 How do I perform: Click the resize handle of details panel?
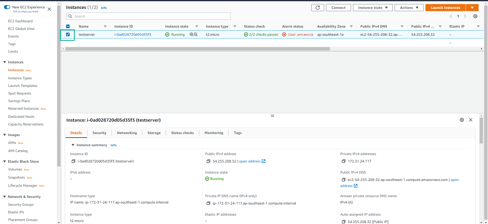[272, 116]
